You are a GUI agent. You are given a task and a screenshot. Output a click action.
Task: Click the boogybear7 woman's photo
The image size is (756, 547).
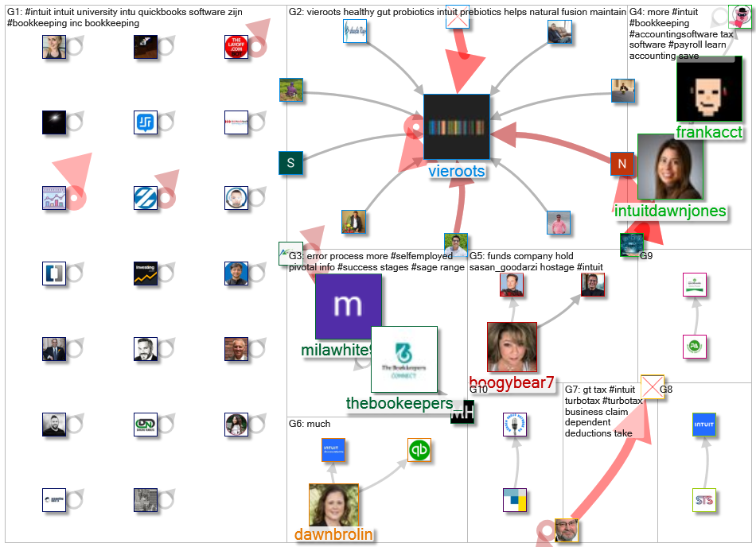pos(512,347)
